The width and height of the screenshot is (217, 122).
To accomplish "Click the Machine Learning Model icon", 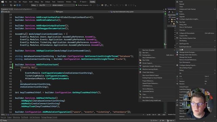I will click(x=140, y=69).
